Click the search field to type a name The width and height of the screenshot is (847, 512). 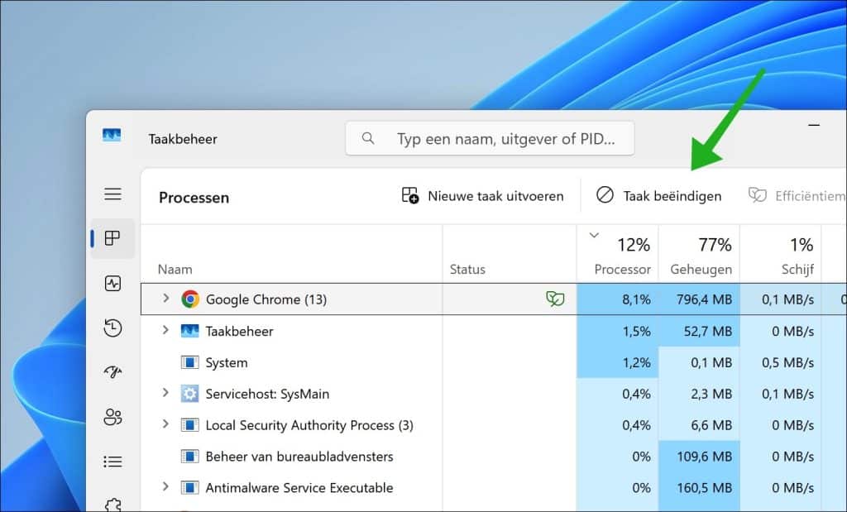click(489, 138)
